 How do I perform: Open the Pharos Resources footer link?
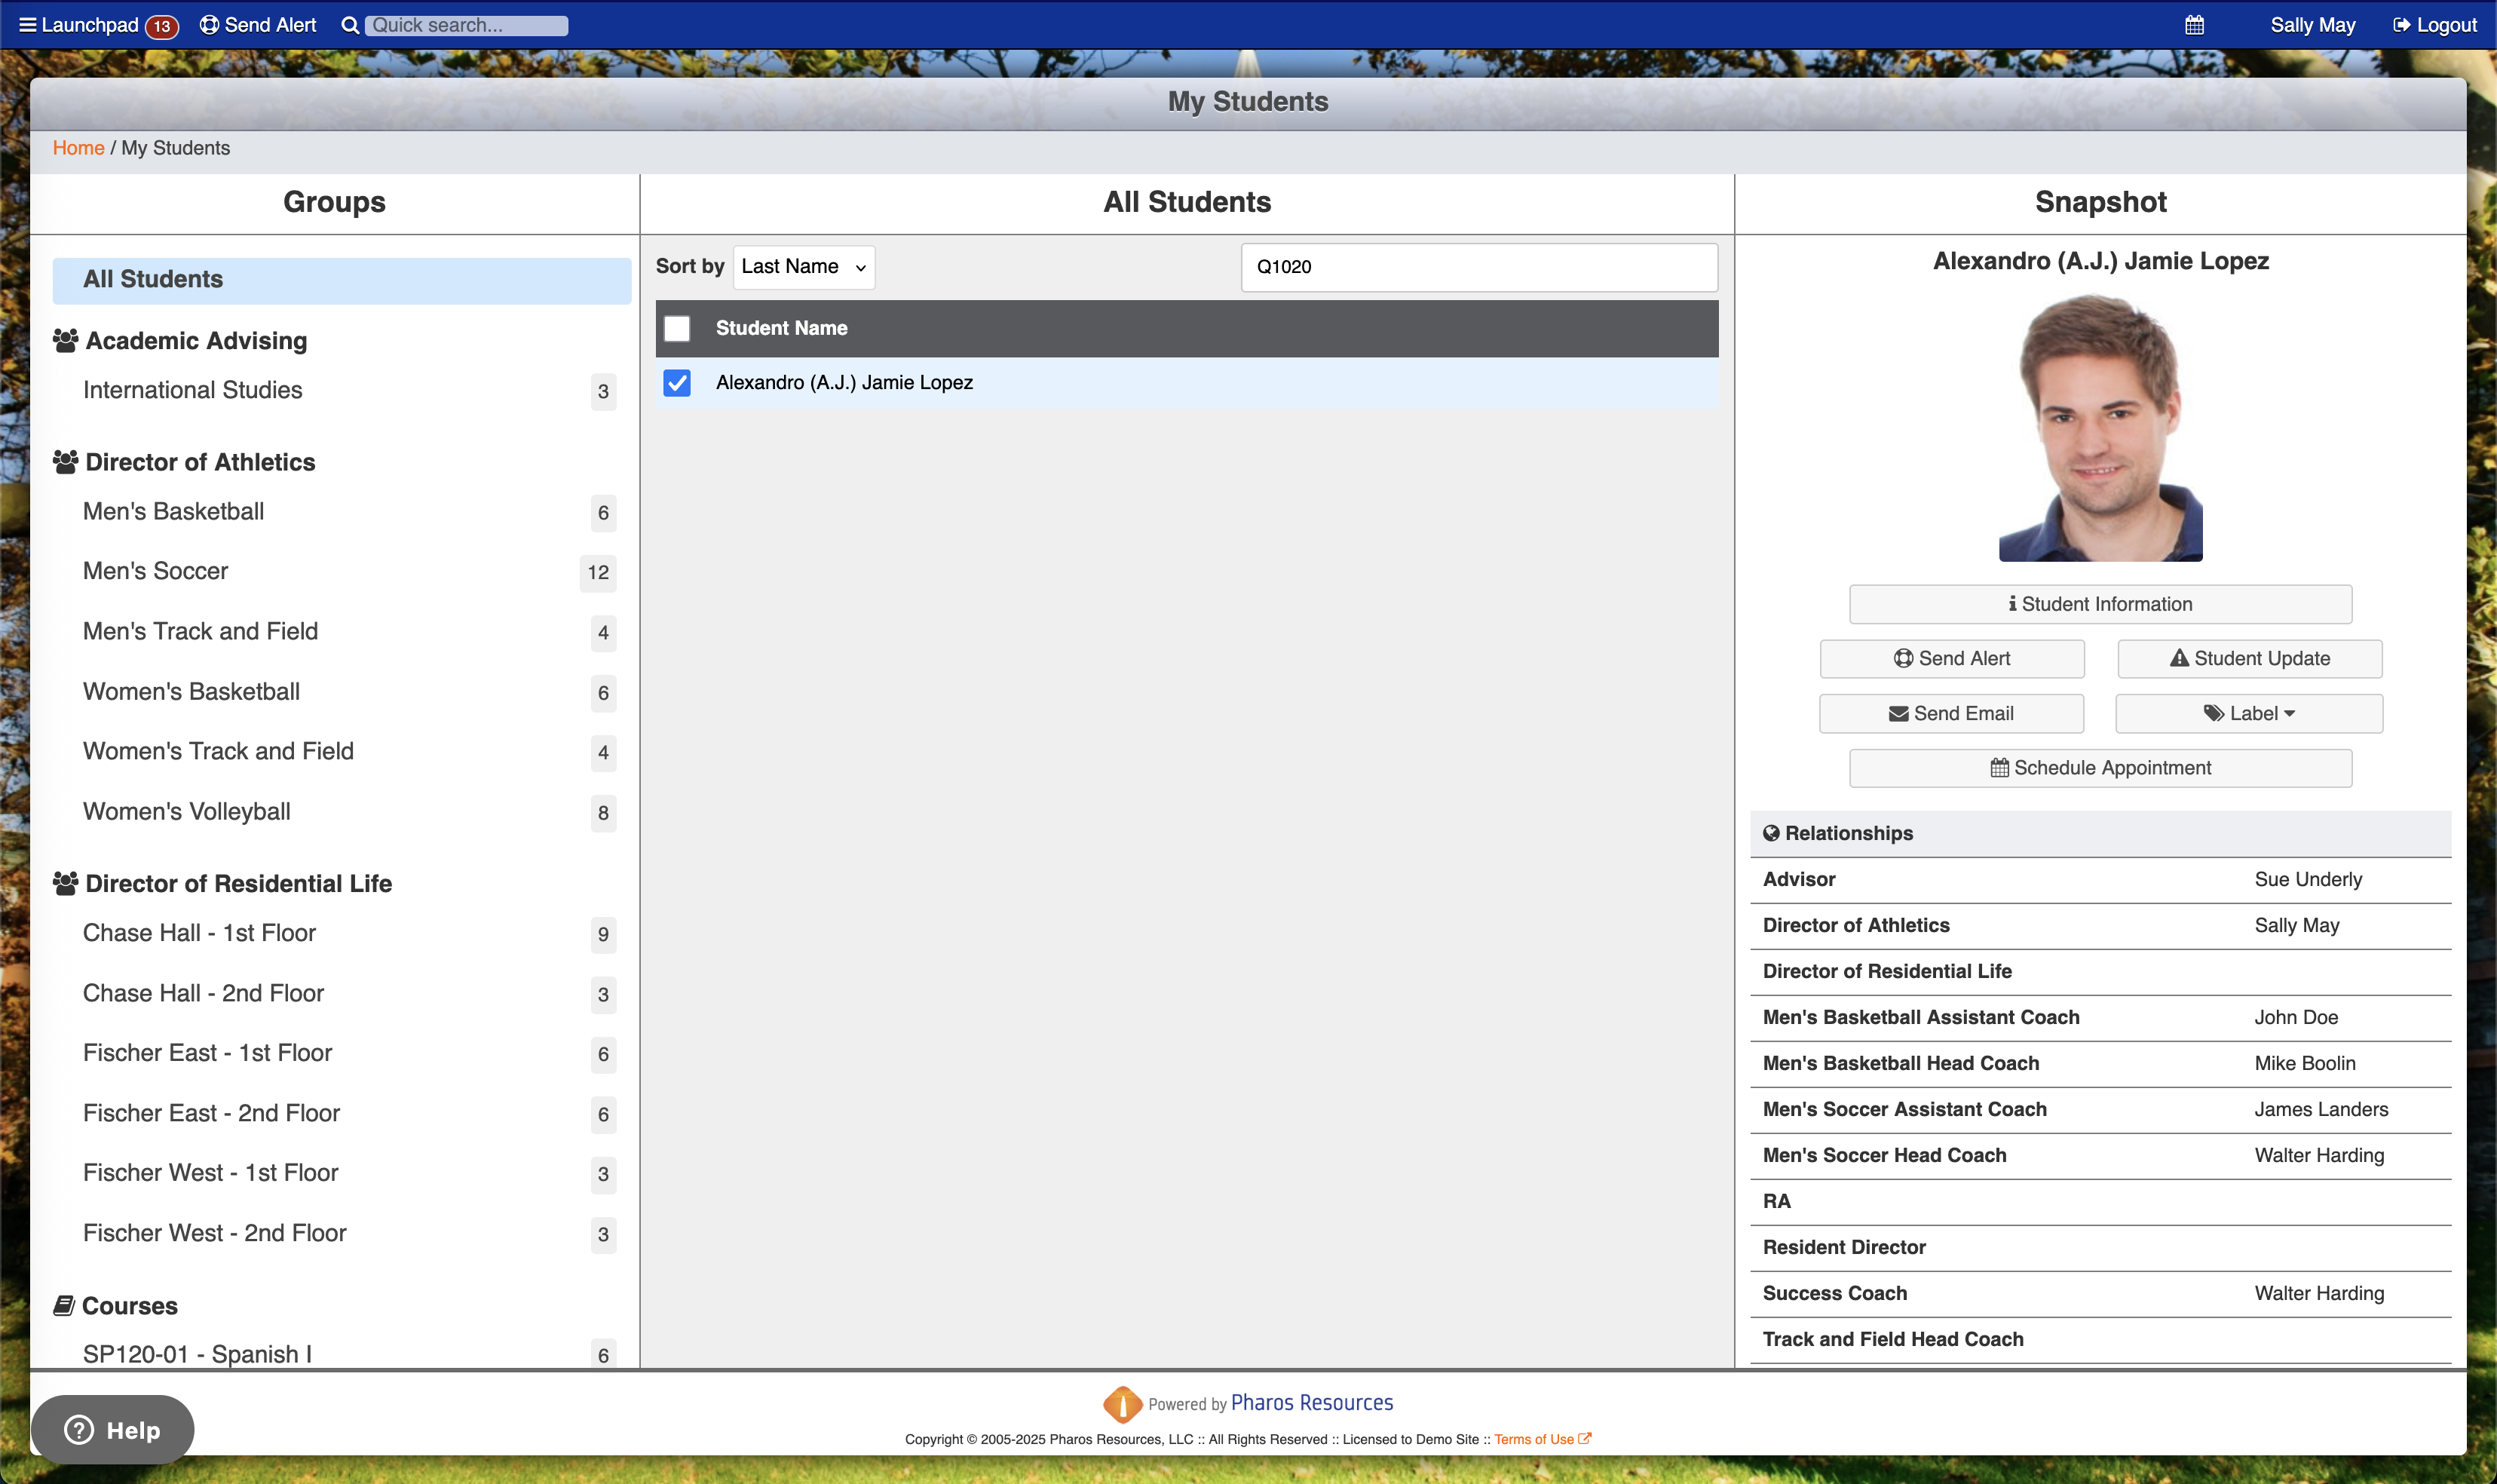pyautogui.click(x=1312, y=1402)
